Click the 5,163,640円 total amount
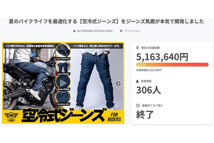The height and width of the screenshot is (143, 214). point(162,57)
